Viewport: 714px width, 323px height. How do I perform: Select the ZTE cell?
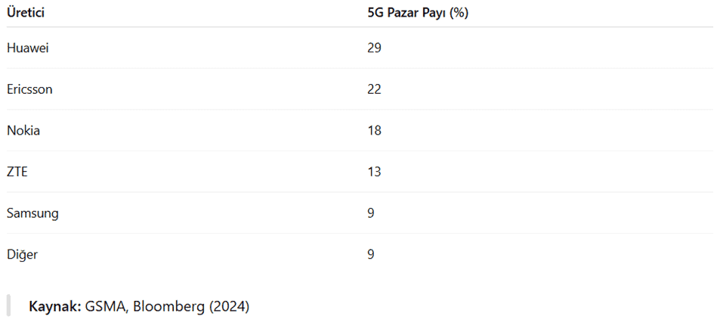pos(17,172)
